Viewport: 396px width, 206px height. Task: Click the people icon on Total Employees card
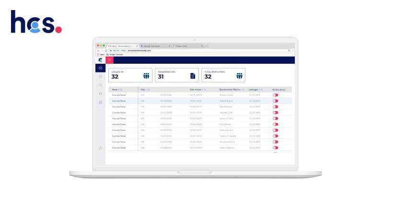(239, 76)
